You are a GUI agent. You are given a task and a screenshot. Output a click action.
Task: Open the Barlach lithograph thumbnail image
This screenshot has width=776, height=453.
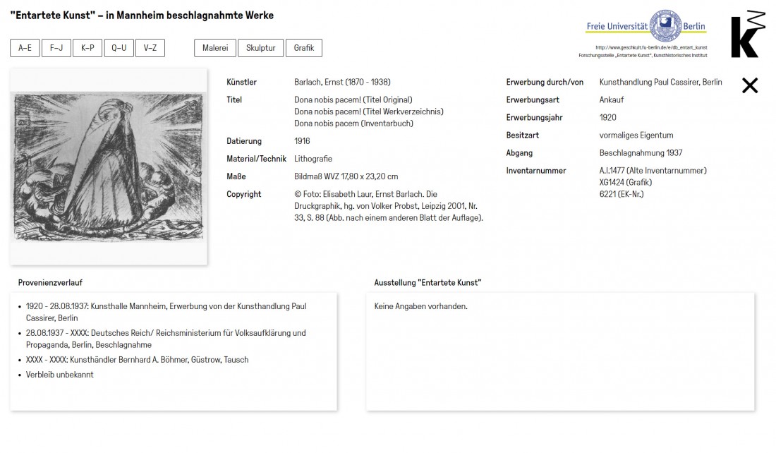click(109, 167)
